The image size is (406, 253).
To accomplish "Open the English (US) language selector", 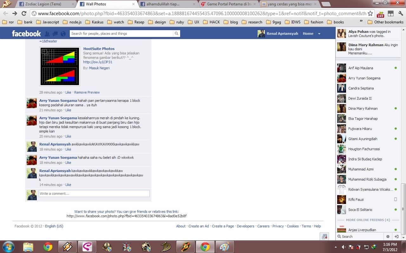I will coord(54,226).
